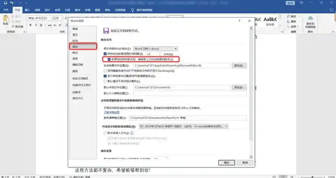Screen dimensions: 336x178
Task: Open the comments icon at ribbon right
Action: pos(332,10)
